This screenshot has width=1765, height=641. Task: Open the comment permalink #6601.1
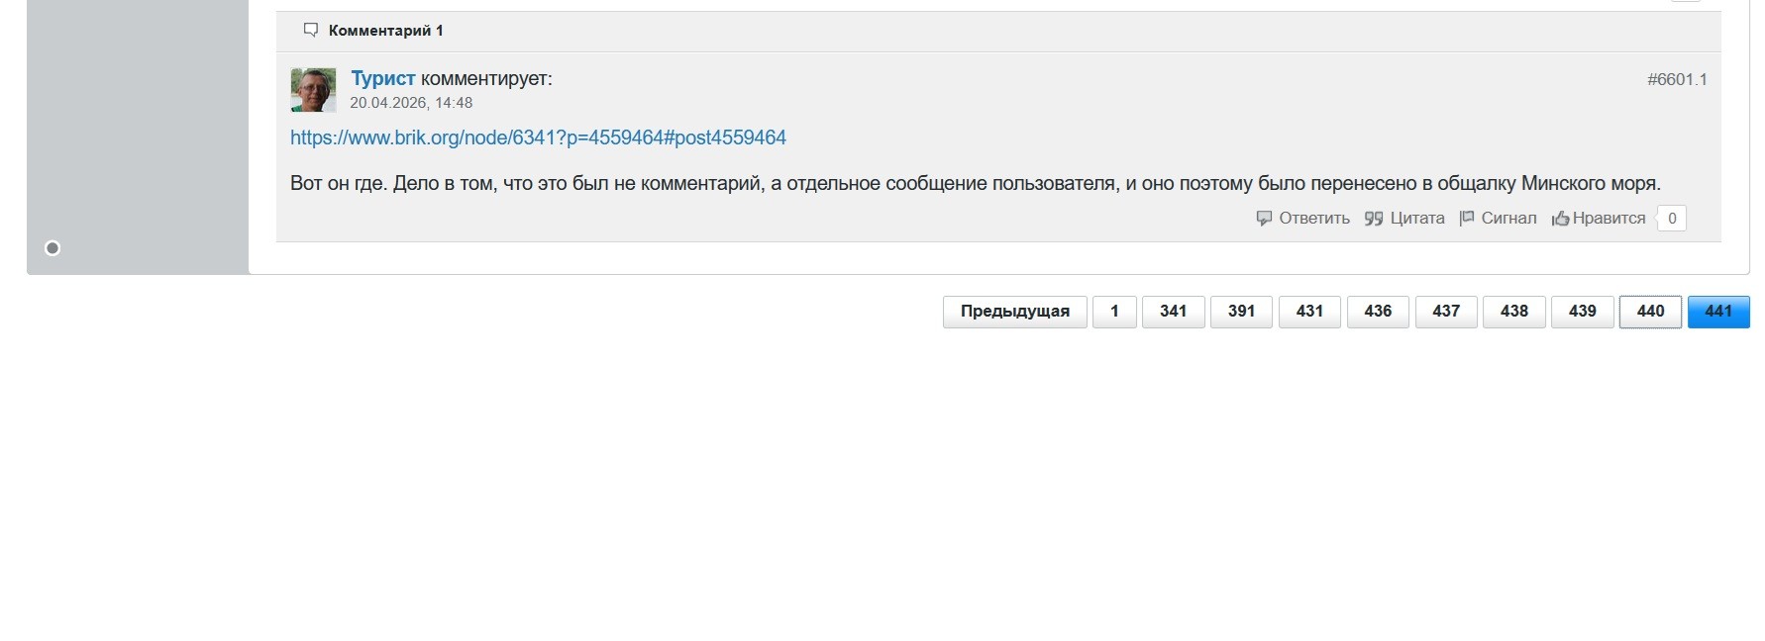pos(1677,79)
